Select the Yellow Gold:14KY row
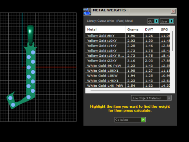 coord(128,46)
